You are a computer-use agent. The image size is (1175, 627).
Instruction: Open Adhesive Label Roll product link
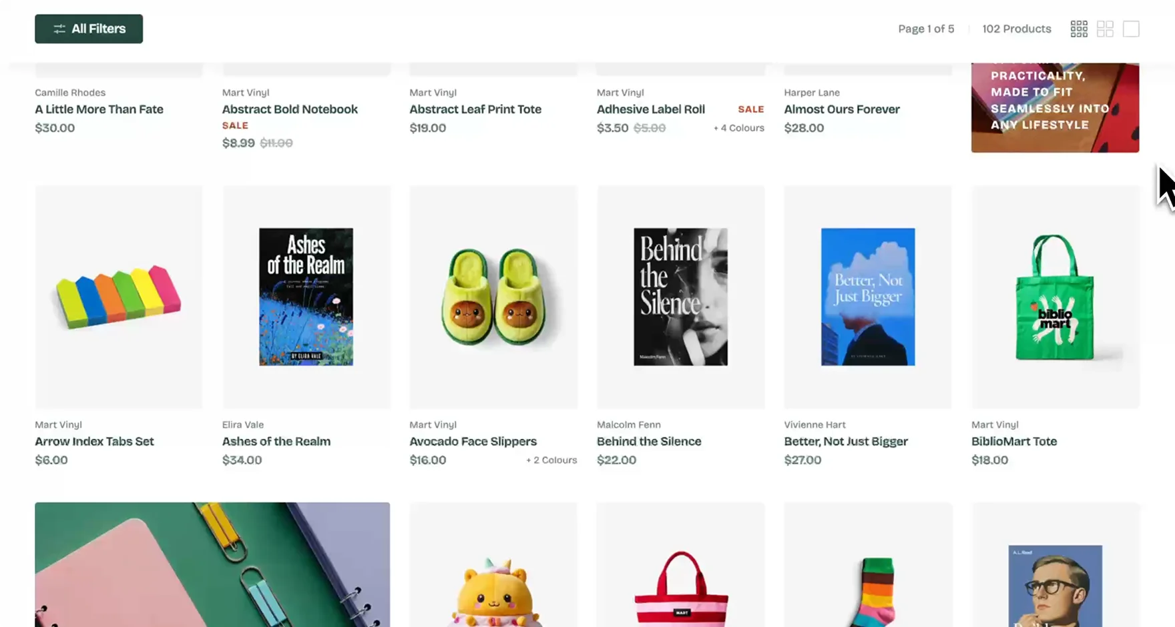point(651,109)
